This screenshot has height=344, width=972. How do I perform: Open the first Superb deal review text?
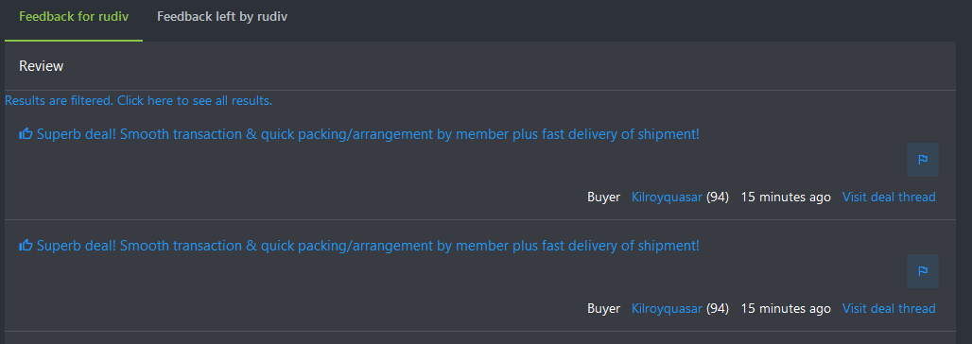click(x=368, y=134)
